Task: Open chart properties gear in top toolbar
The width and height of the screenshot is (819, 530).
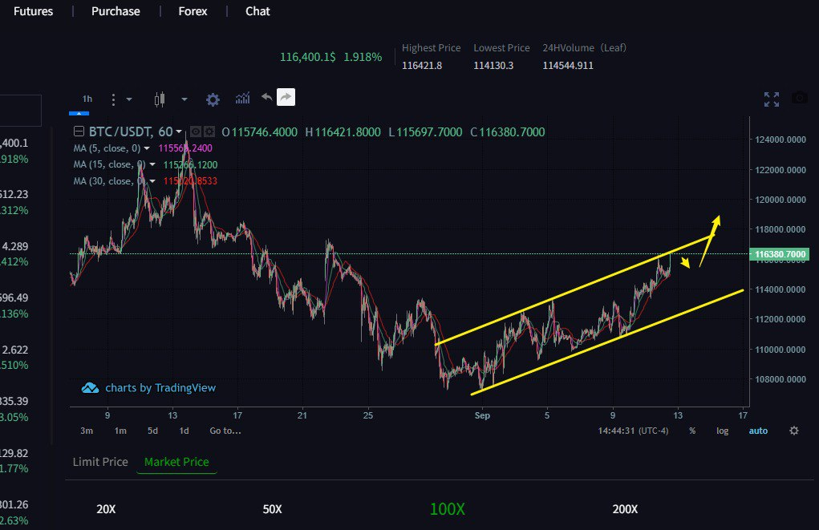Action: click(x=213, y=99)
